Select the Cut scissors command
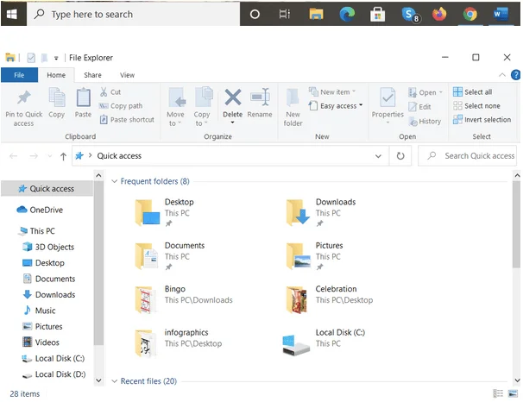Viewport: 523px width, 402px height. coord(110,92)
